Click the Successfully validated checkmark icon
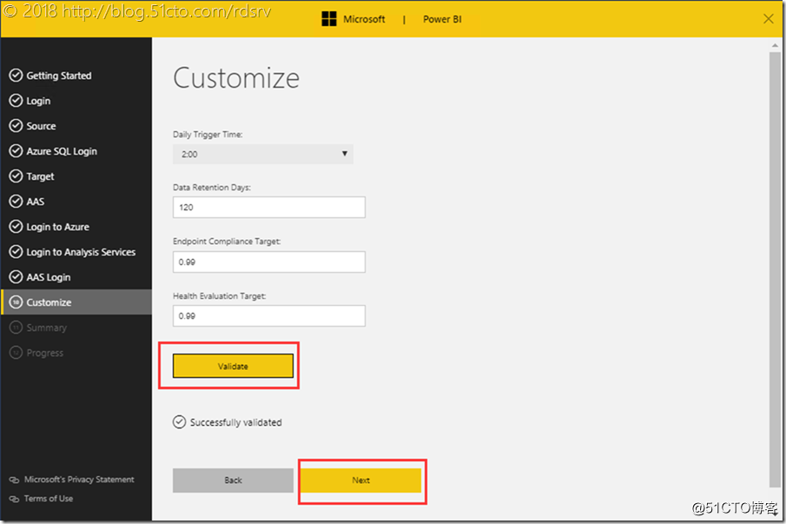 tap(180, 422)
